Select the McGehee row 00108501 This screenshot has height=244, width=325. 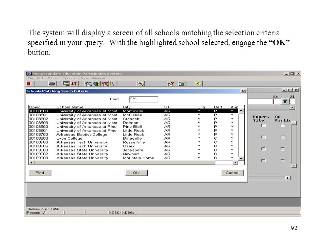click(x=133, y=115)
